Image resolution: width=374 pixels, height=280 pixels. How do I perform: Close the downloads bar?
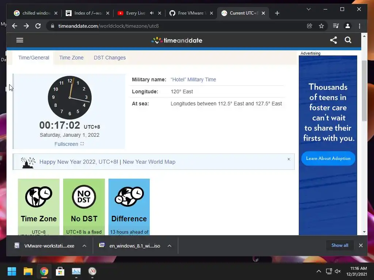pyautogui.click(x=360, y=245)
